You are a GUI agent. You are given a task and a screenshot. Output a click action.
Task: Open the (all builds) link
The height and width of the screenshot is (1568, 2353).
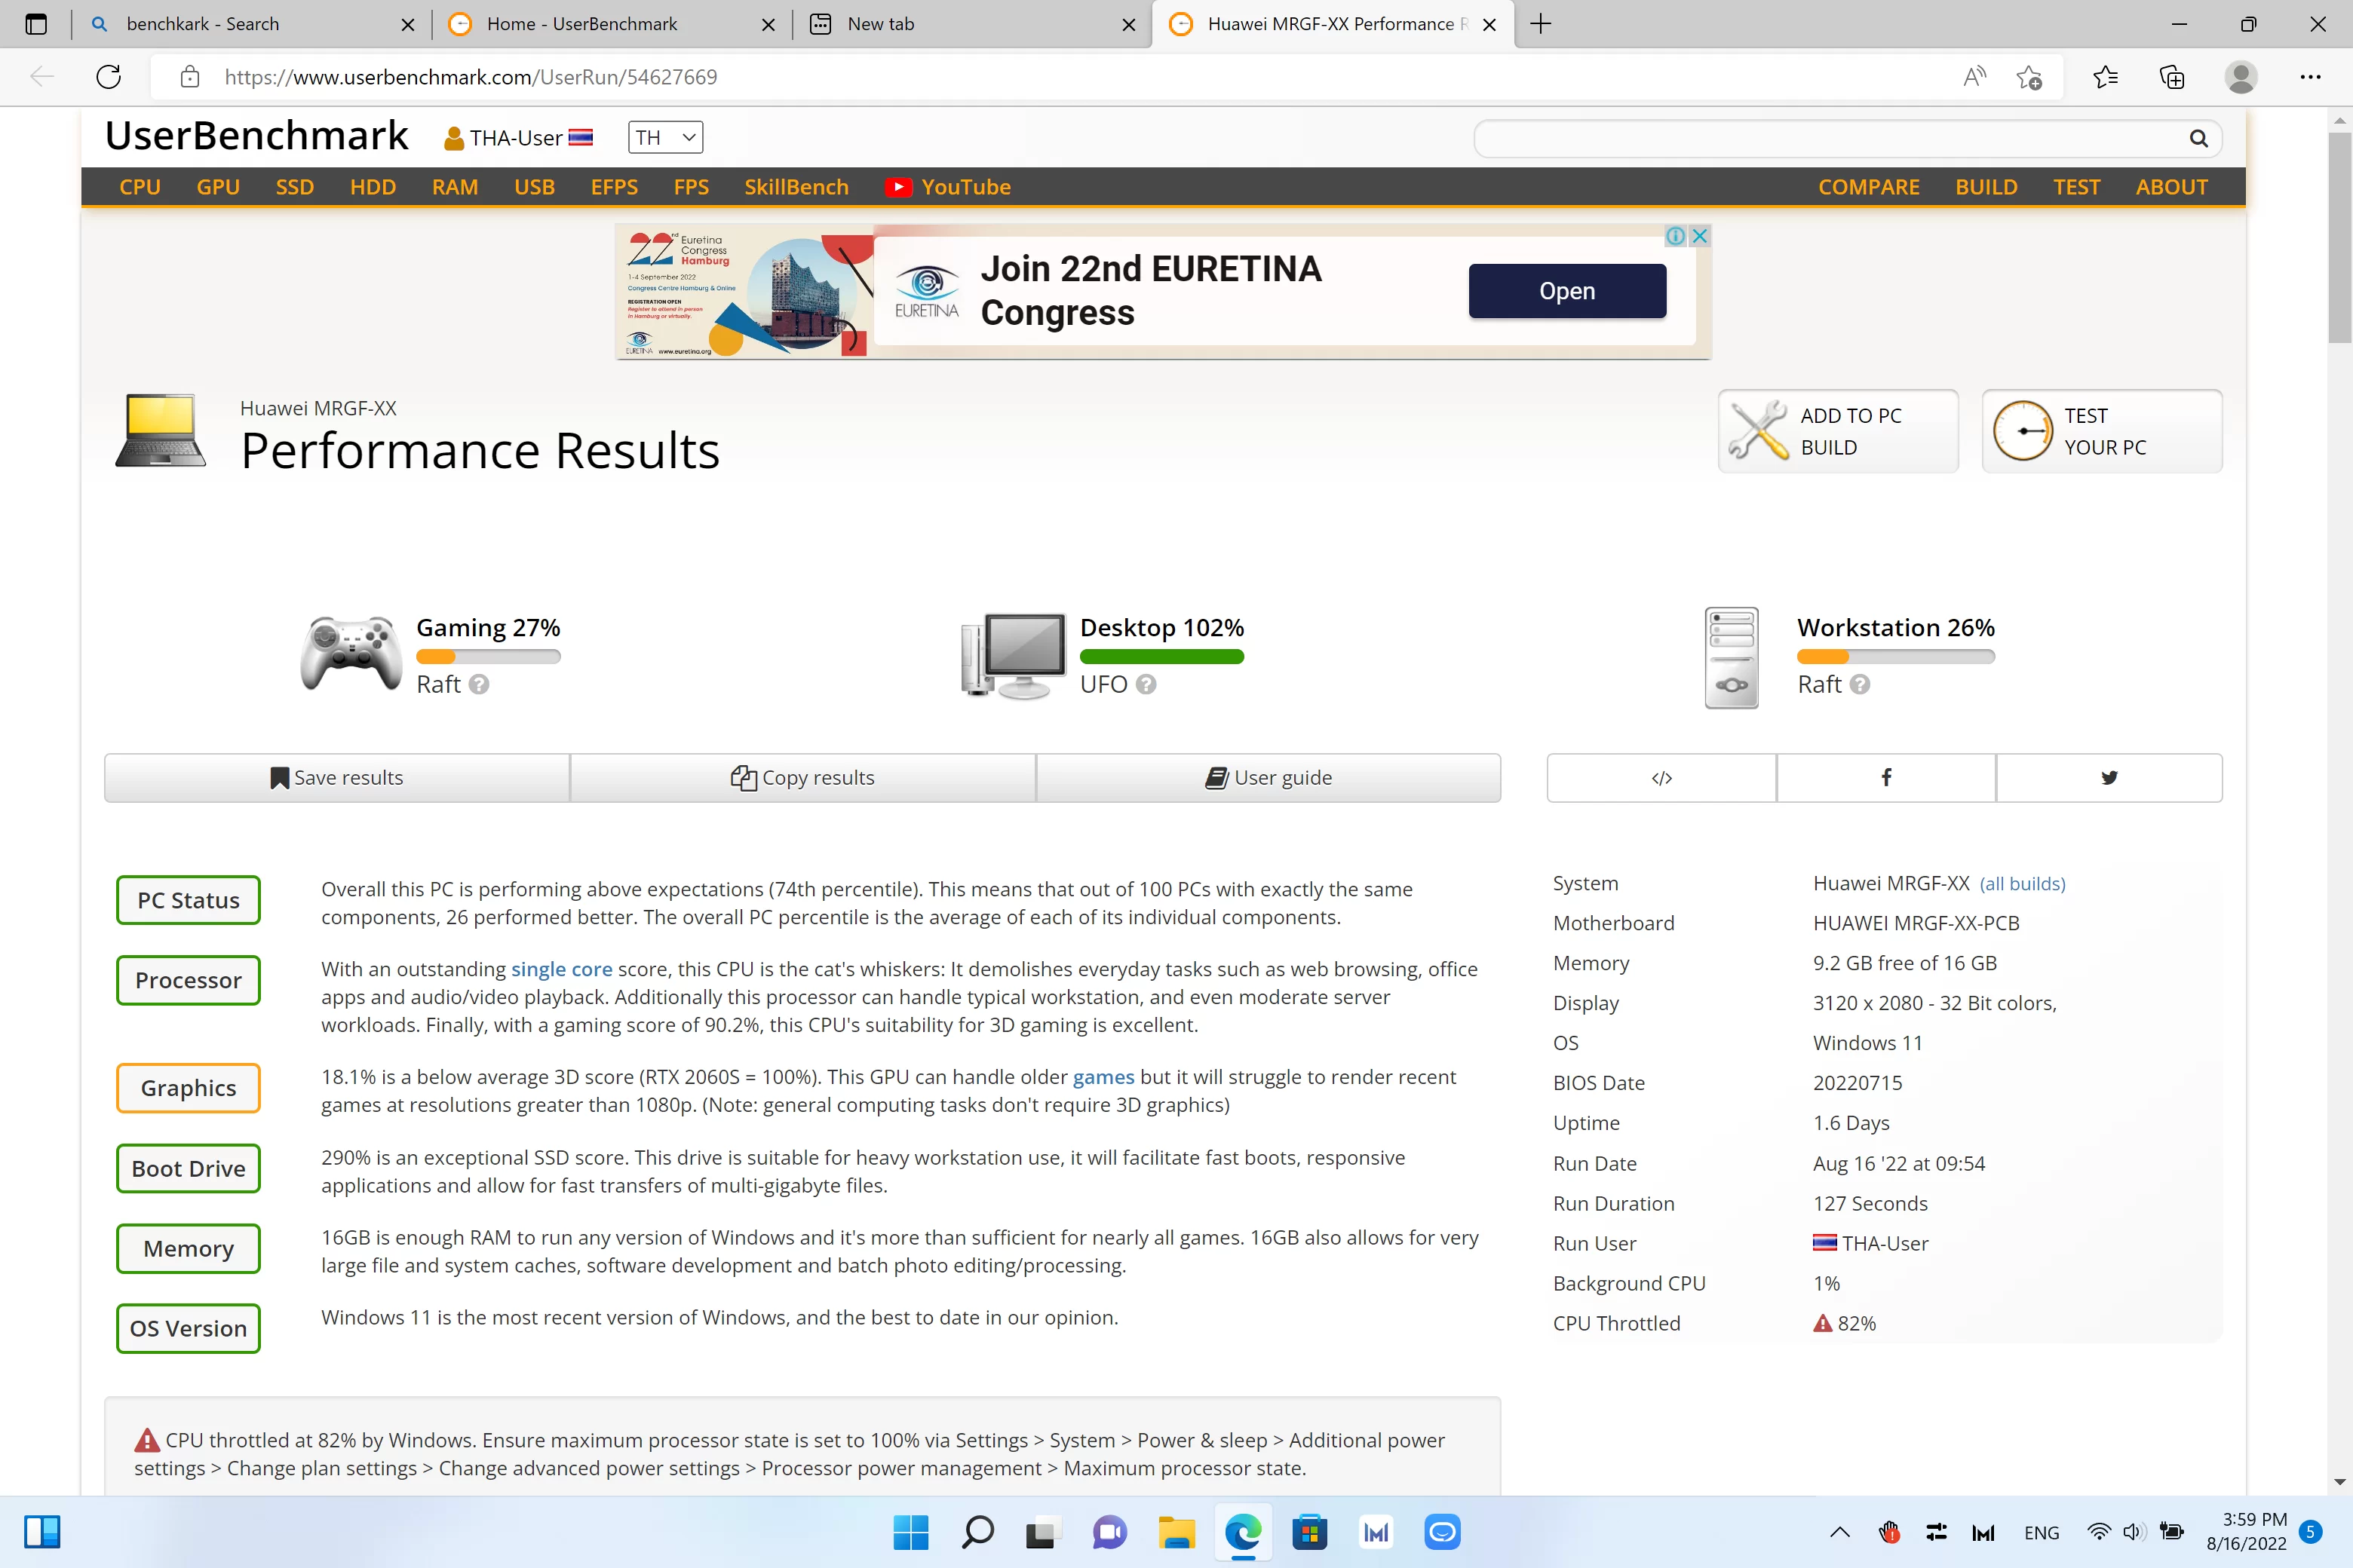[2022, 884]
